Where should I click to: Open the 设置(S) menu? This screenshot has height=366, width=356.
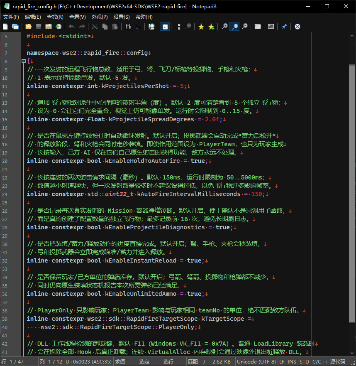[x=122, y=17]
